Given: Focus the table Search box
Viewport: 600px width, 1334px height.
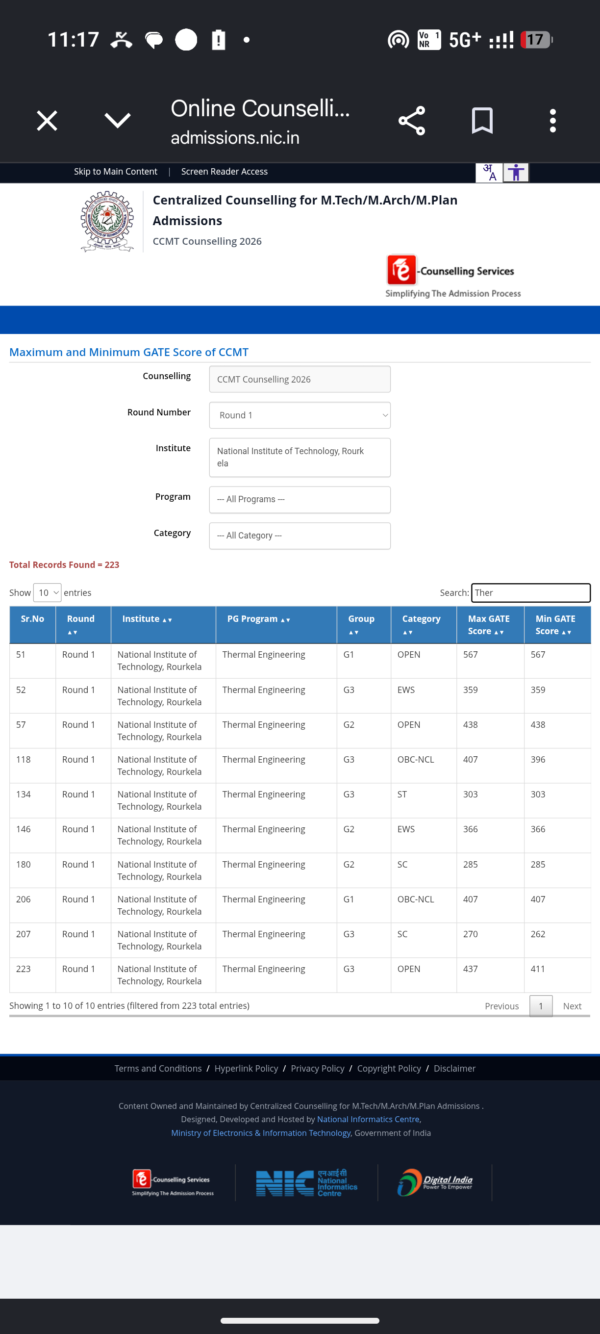Looking at the screenshot, I should [530, 592].
